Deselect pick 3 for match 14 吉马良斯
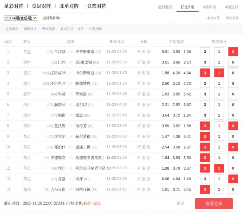Screen dimensions: 243x212 [205, 189]
